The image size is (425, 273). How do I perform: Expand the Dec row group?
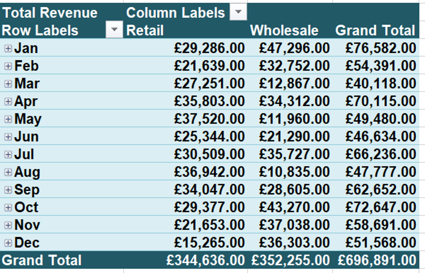(x=8, y=243)
